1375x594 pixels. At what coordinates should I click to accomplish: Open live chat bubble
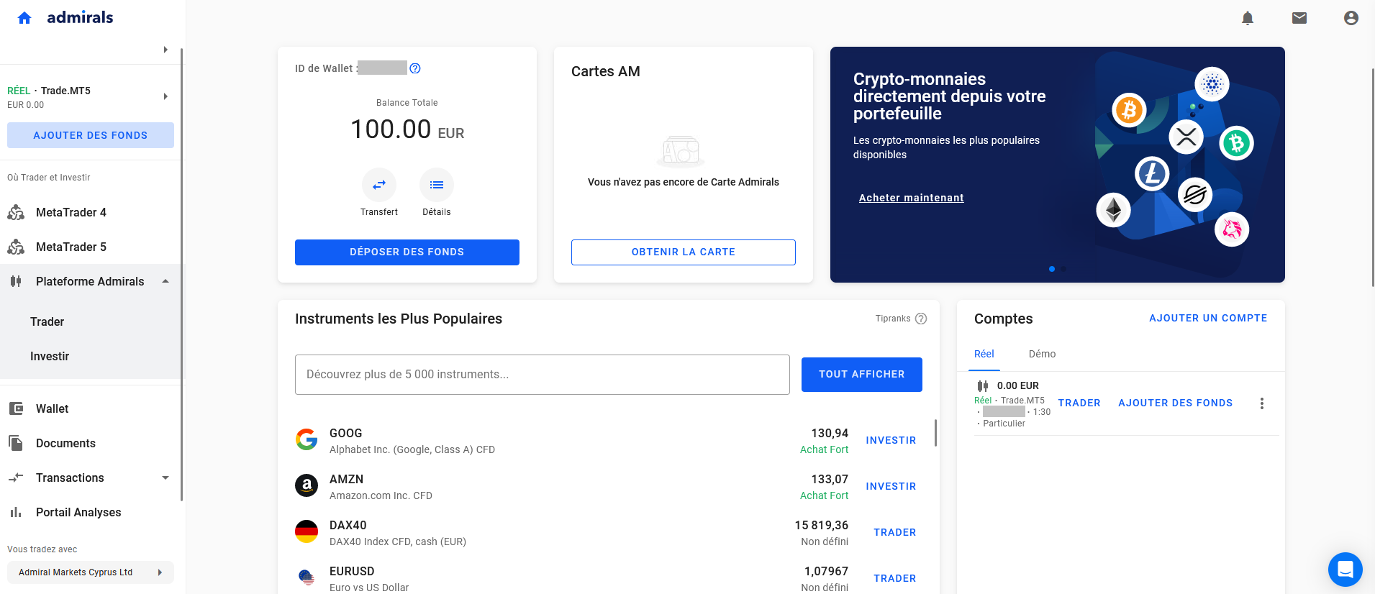coord(1345,570)
